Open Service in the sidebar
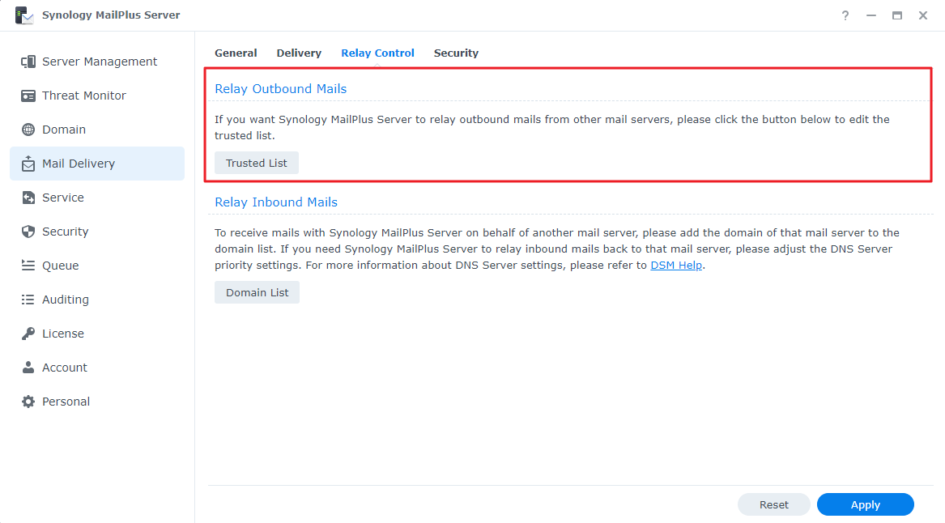Image resolution: width=945 pixels, height=523 pixels. tap(97, 198)
